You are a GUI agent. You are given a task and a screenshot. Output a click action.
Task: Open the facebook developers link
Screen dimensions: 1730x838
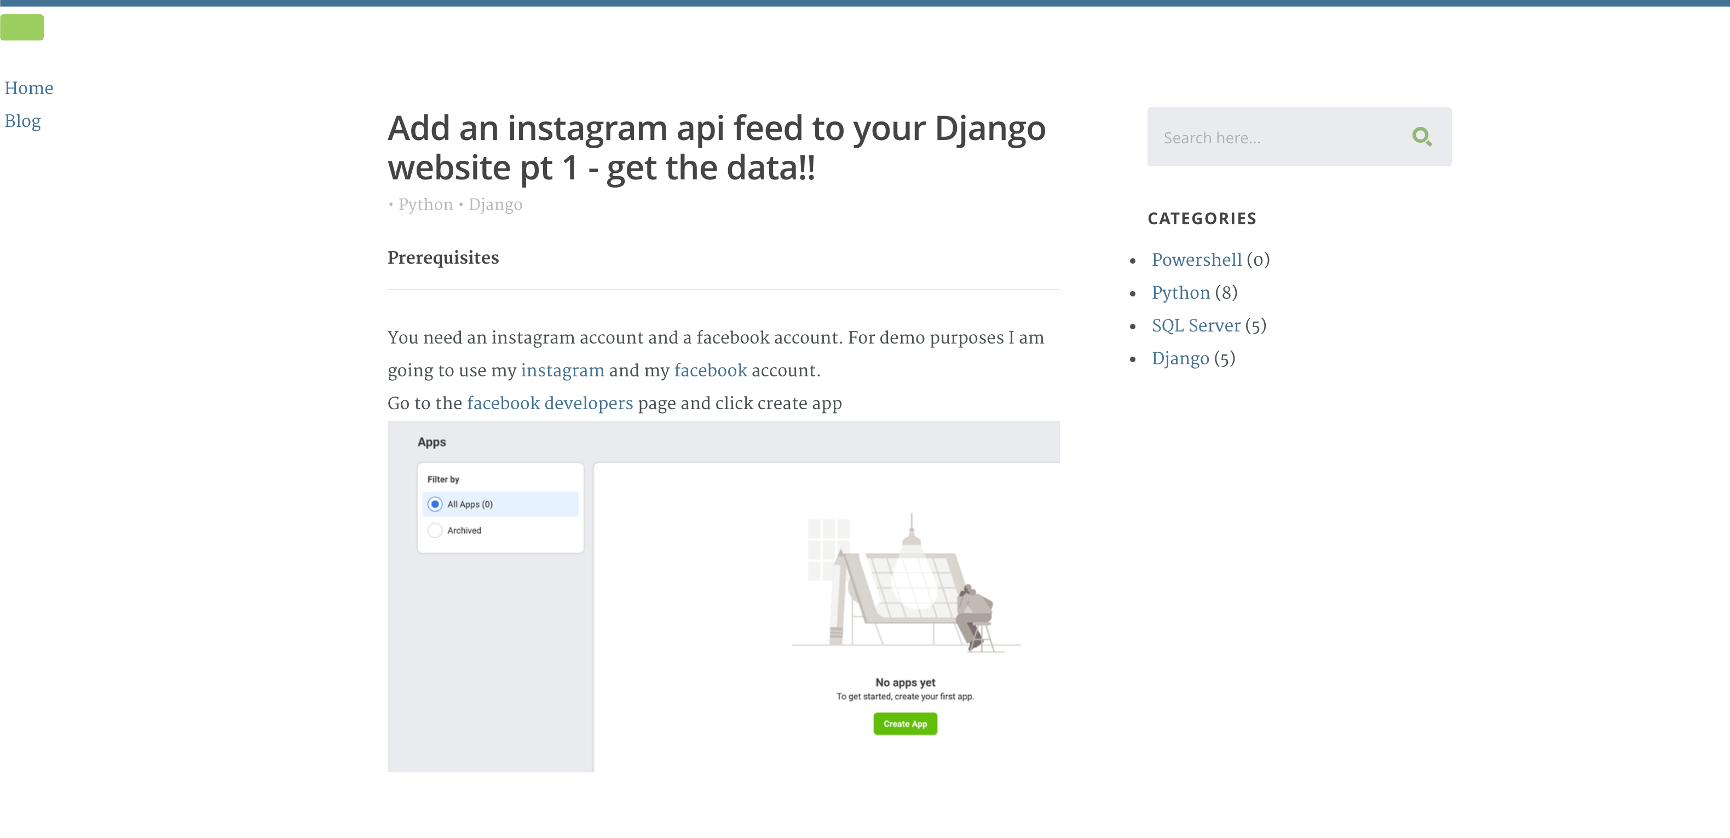(550, 403)
